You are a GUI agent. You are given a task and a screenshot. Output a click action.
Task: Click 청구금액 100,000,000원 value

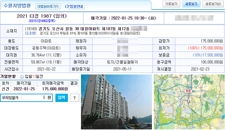212,62
